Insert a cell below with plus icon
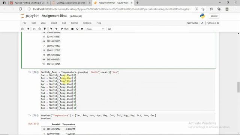 pyautogui.click(x=28, y=29)
